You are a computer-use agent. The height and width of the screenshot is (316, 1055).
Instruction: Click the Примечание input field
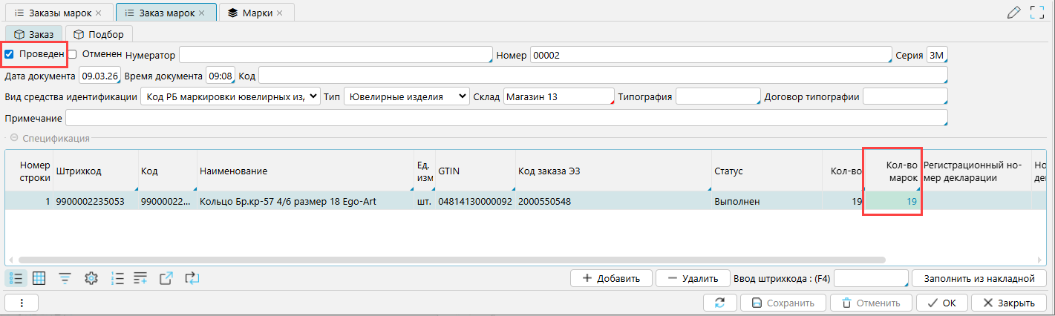(x=506, y=119)
